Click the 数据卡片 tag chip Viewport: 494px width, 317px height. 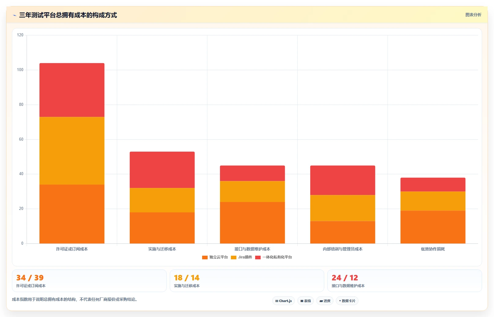[x=347, y=301]
